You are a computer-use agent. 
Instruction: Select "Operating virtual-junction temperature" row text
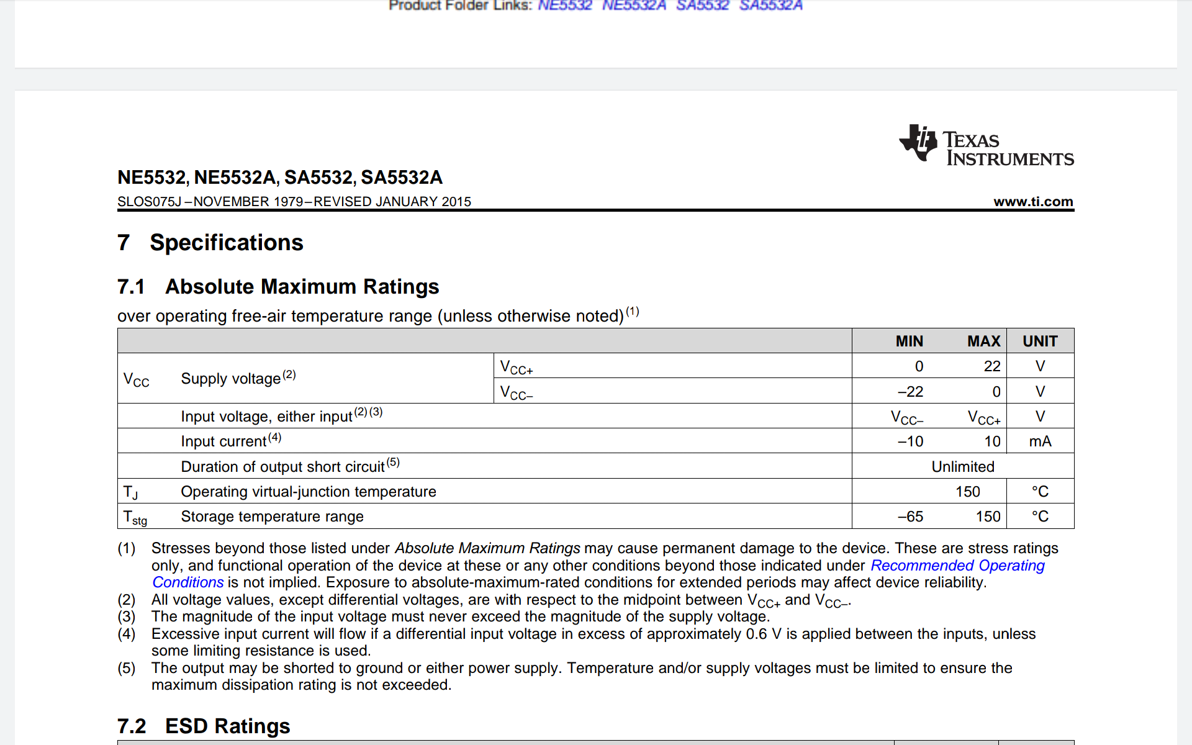[309, 492]
